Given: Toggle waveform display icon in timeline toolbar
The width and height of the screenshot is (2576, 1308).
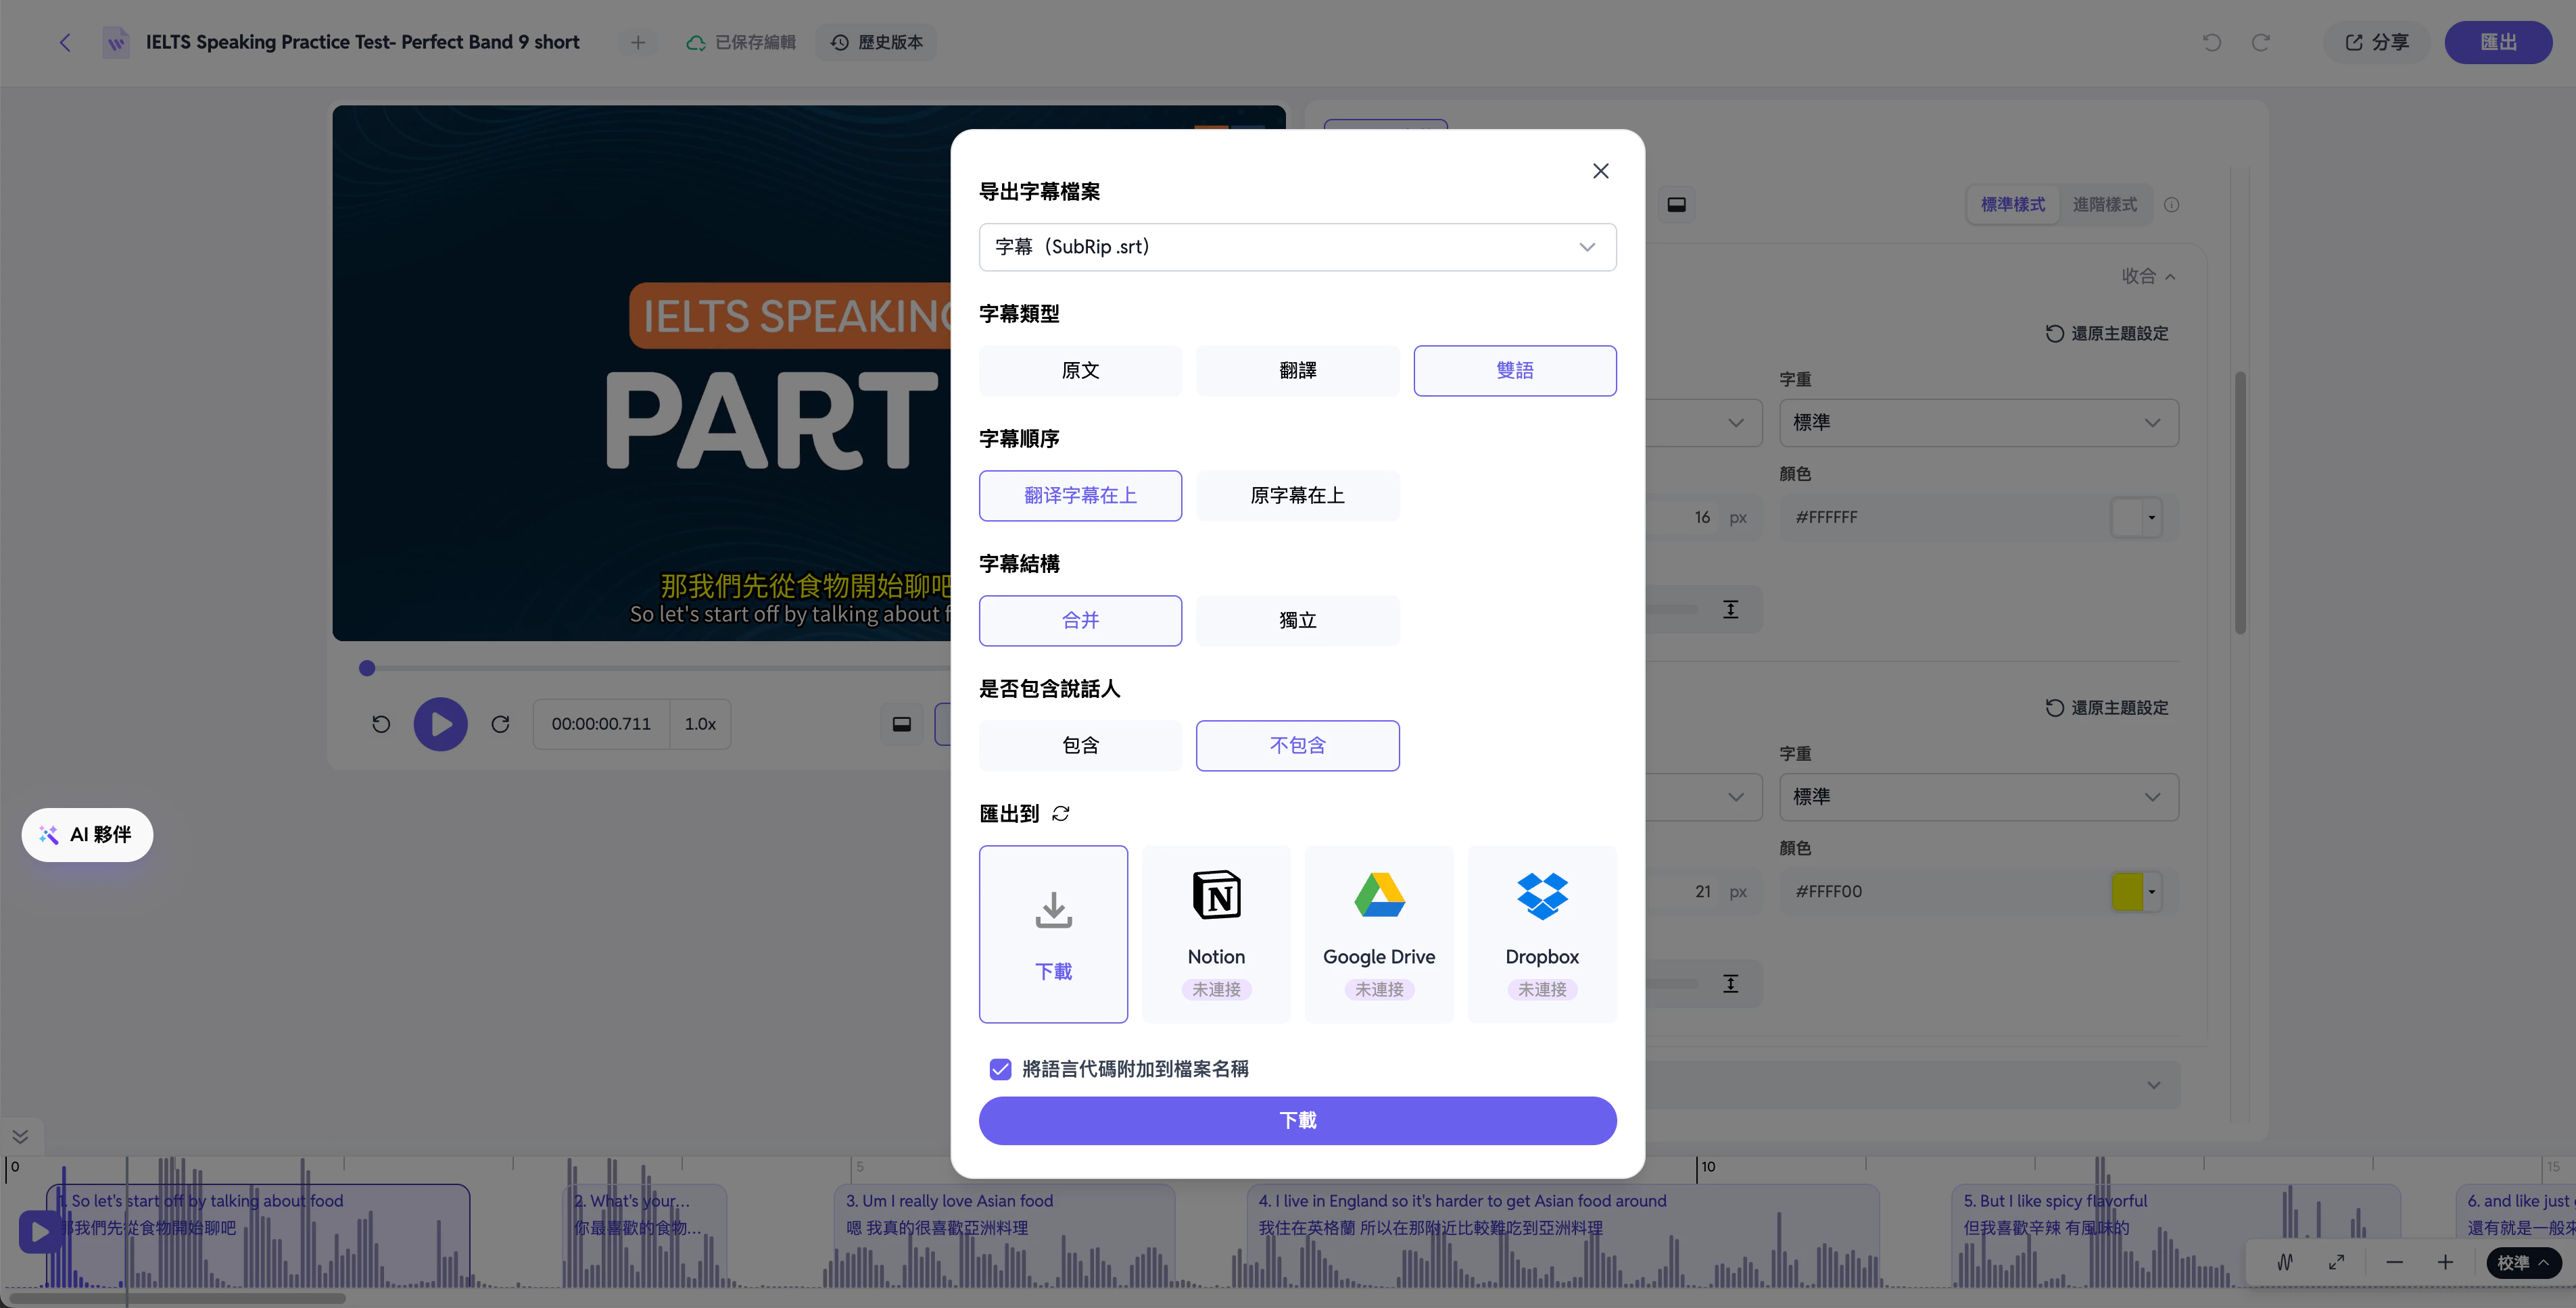Looking at the screenshot, I should 2284,1262.
